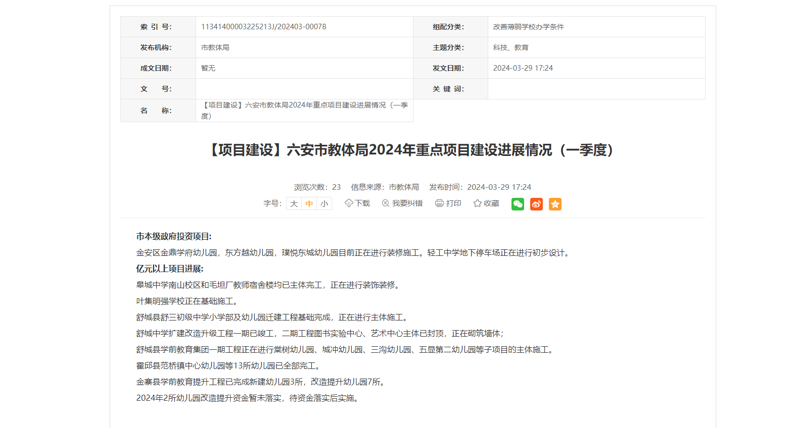Click the 科技、教育 subject value
793x428 pixels.
(510, 47)
